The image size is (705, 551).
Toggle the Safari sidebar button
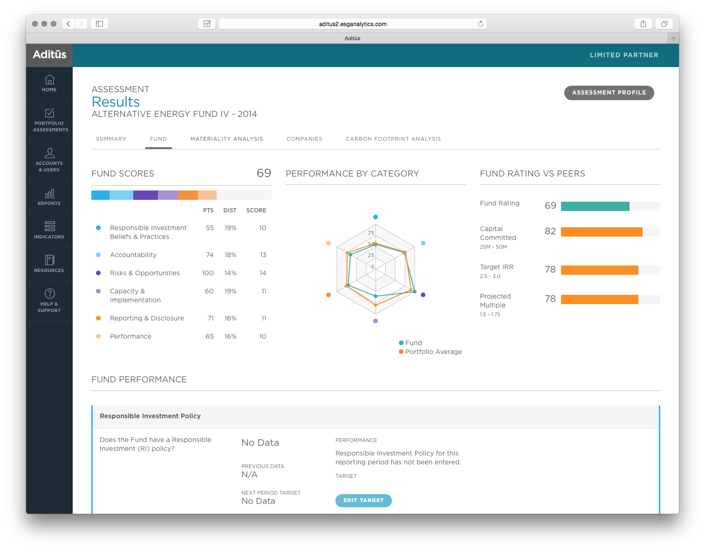99,24
